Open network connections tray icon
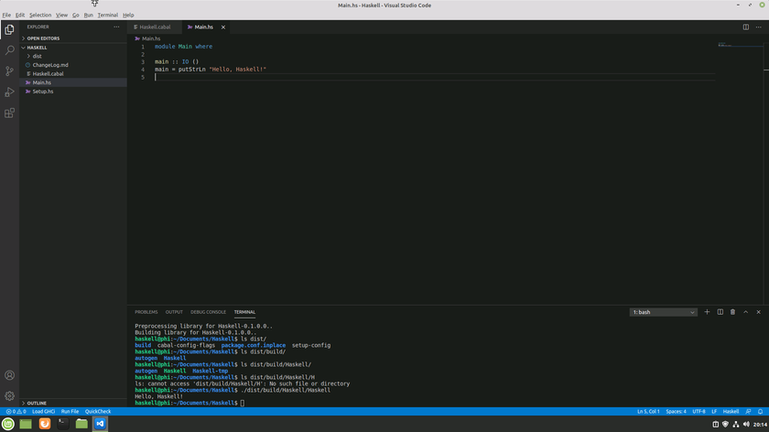Viewport: 769px width, 432px height. pos(736,424)
